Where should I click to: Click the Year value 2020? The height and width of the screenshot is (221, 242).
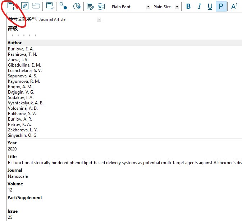[x=12, y=149]
